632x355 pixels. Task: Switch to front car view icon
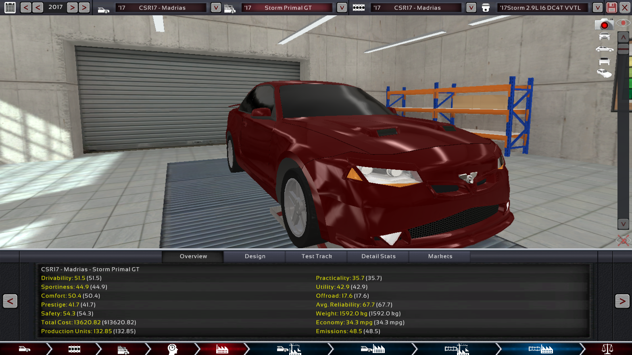tap(604, 37)
